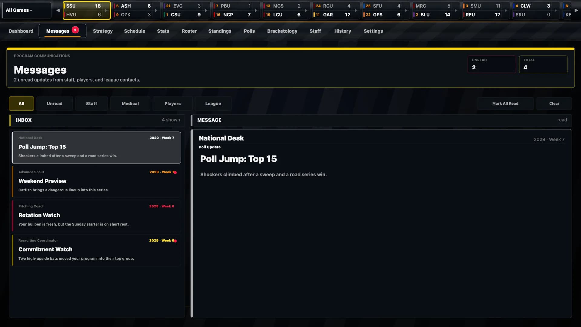View the Polls tab
This screenshot has height=327, width=581.
tap(249, 31)
